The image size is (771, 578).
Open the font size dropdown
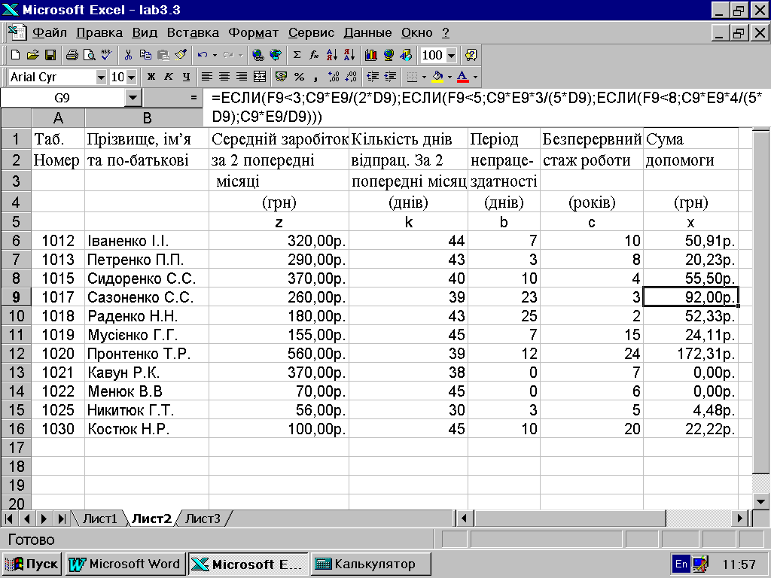[131, 78]
